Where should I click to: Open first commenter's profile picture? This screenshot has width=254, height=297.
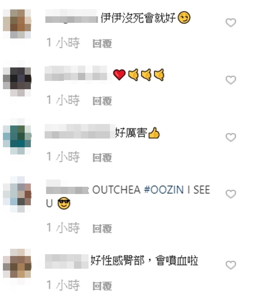pos(17,24)
